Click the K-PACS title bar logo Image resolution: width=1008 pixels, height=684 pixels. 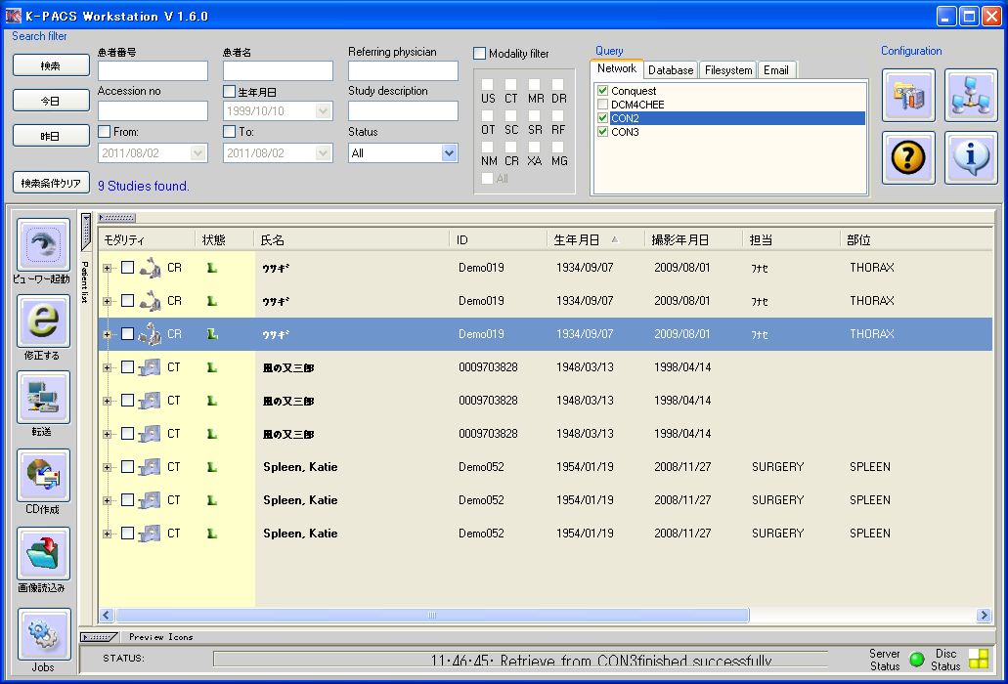(x=13, y=16)
